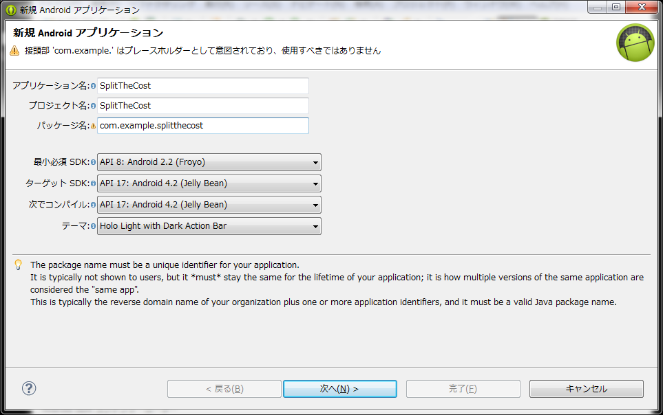
Task: Click warning icon beside パッケージ名 label
Action: pyautogui.click(x=93, y=126)
